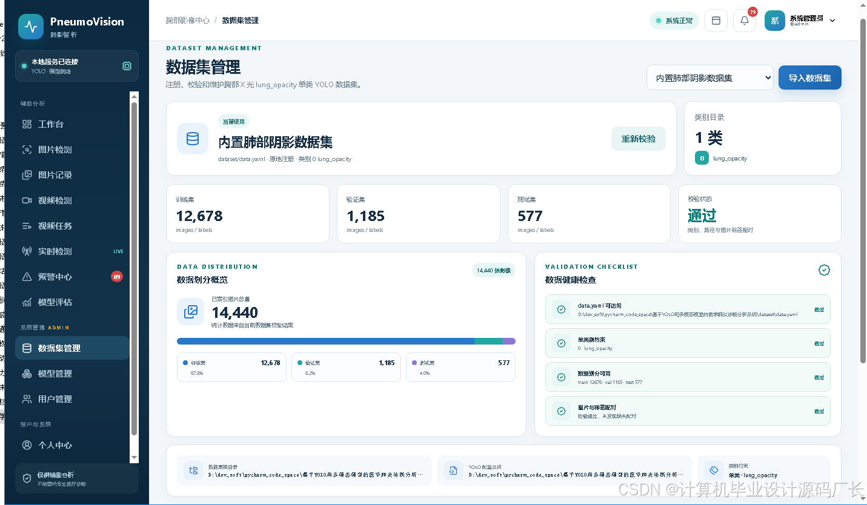Click the blue training segment of distribution bar

point(325,341)
